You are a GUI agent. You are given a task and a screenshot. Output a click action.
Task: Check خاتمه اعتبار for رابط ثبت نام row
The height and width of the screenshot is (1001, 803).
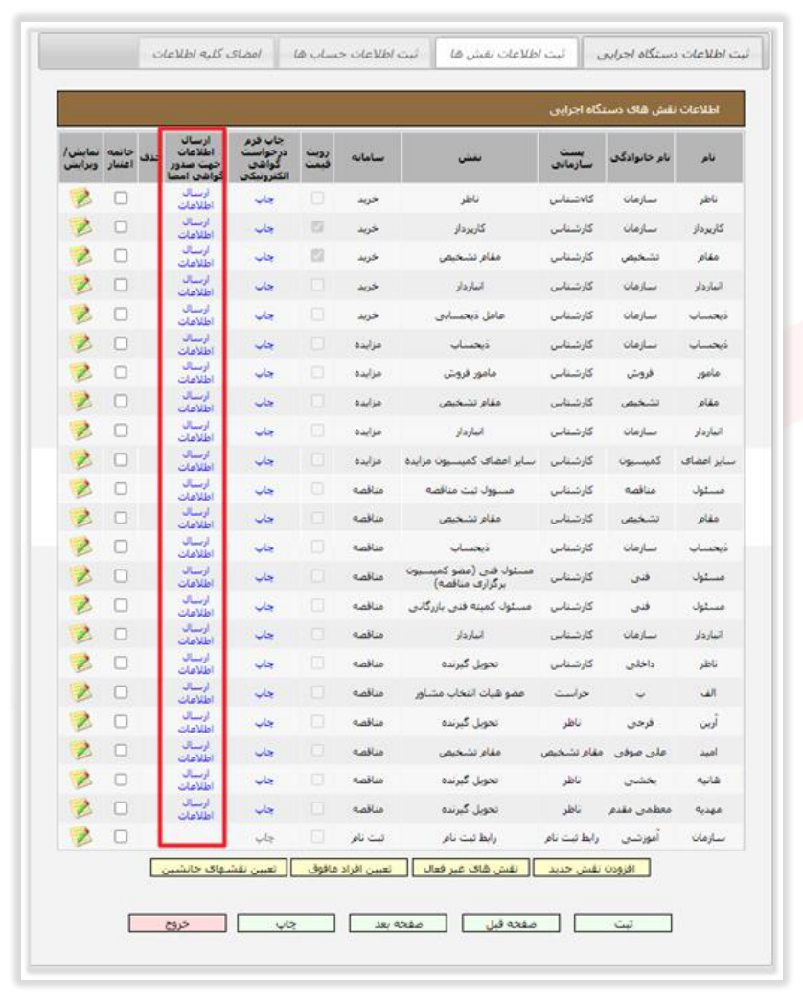click(x=121, y=837)
